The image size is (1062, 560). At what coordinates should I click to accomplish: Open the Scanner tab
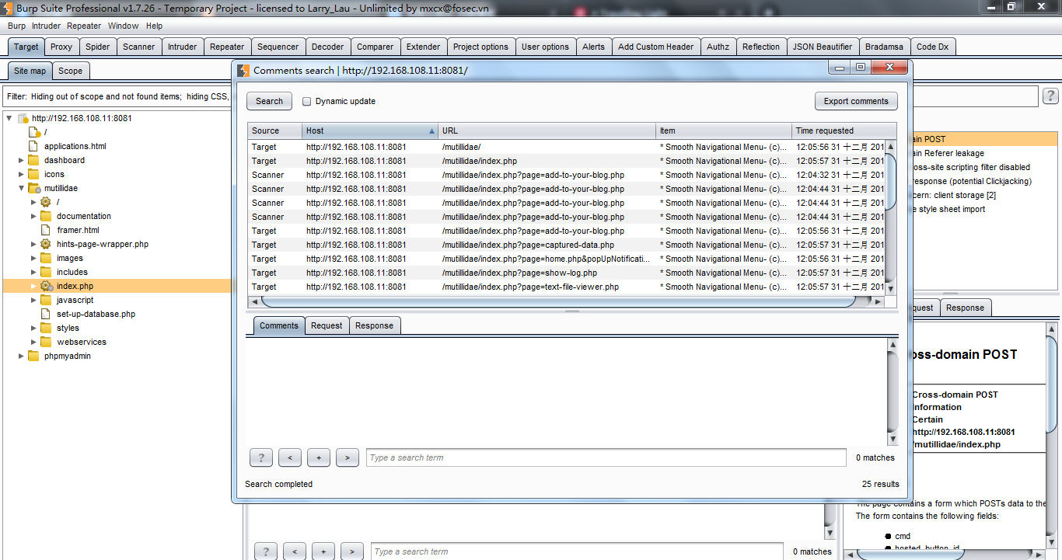coord(139,47)
